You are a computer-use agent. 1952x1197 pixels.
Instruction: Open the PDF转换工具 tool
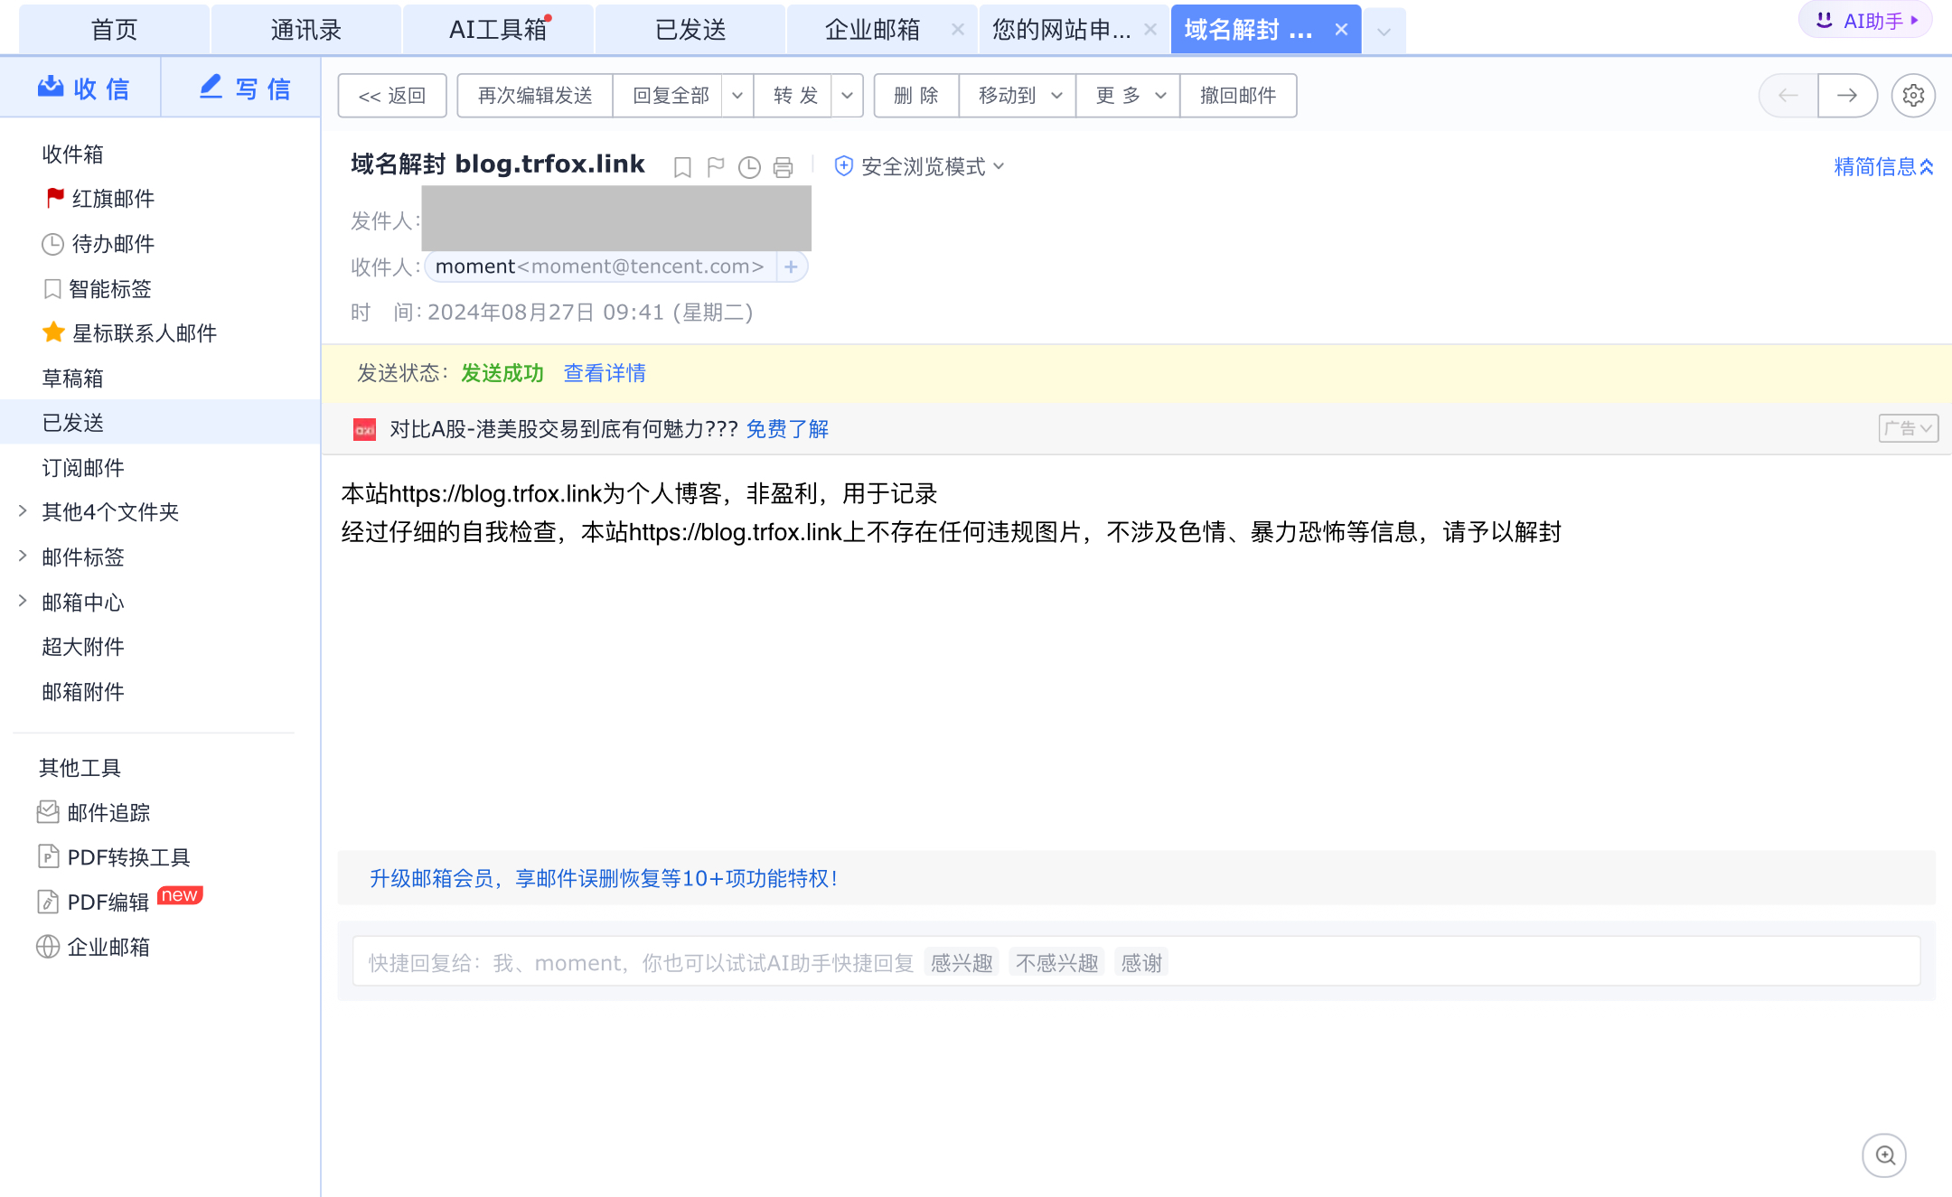pos(129,856)
